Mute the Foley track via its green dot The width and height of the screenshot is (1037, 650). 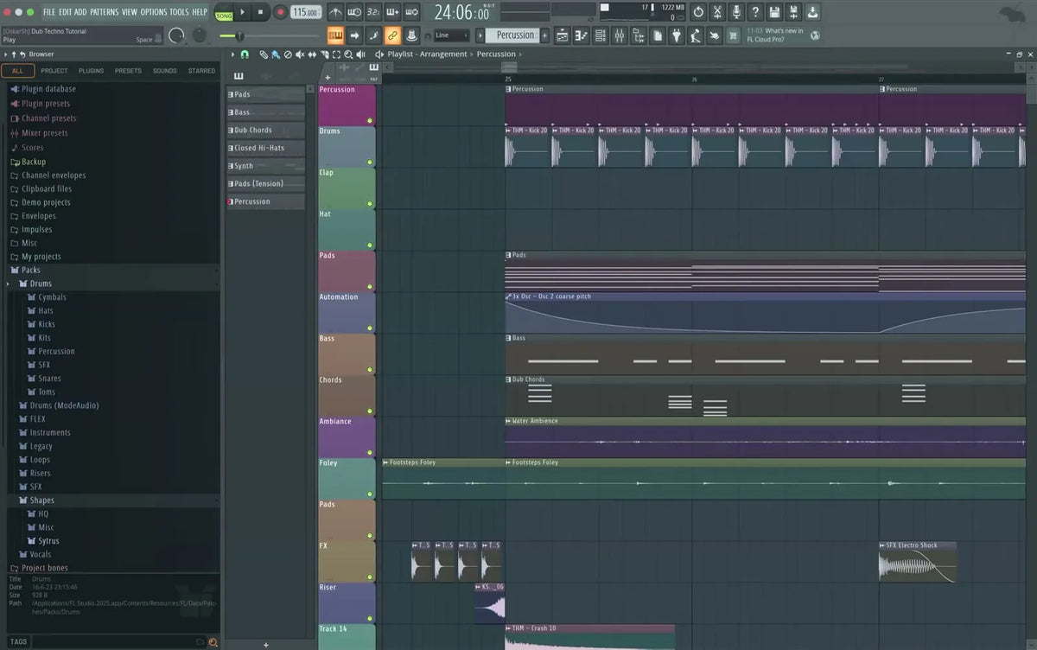[370, 494]
